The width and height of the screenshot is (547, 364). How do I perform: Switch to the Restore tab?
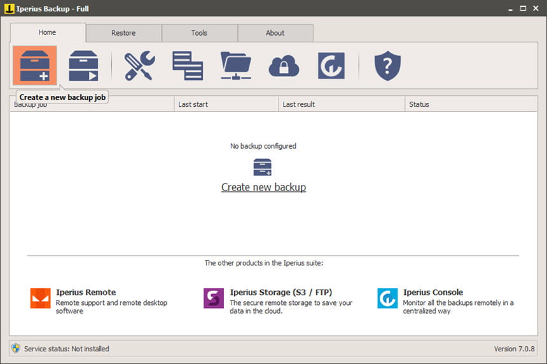[x=123, y=33]
